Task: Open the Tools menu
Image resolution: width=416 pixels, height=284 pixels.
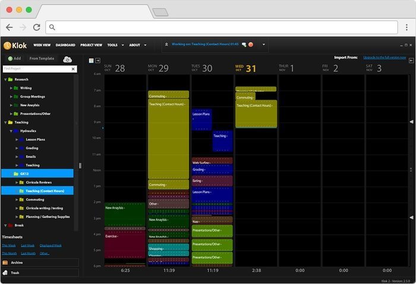Action: pyautogui.click(x=115, y=45)
